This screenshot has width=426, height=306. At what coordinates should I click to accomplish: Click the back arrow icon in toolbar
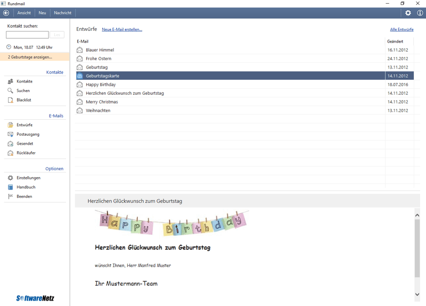(x=6, y=13)
